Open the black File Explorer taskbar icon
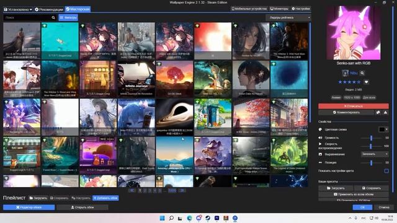The height and width of the screenshot is (223, 397). (x=180, y=218)
